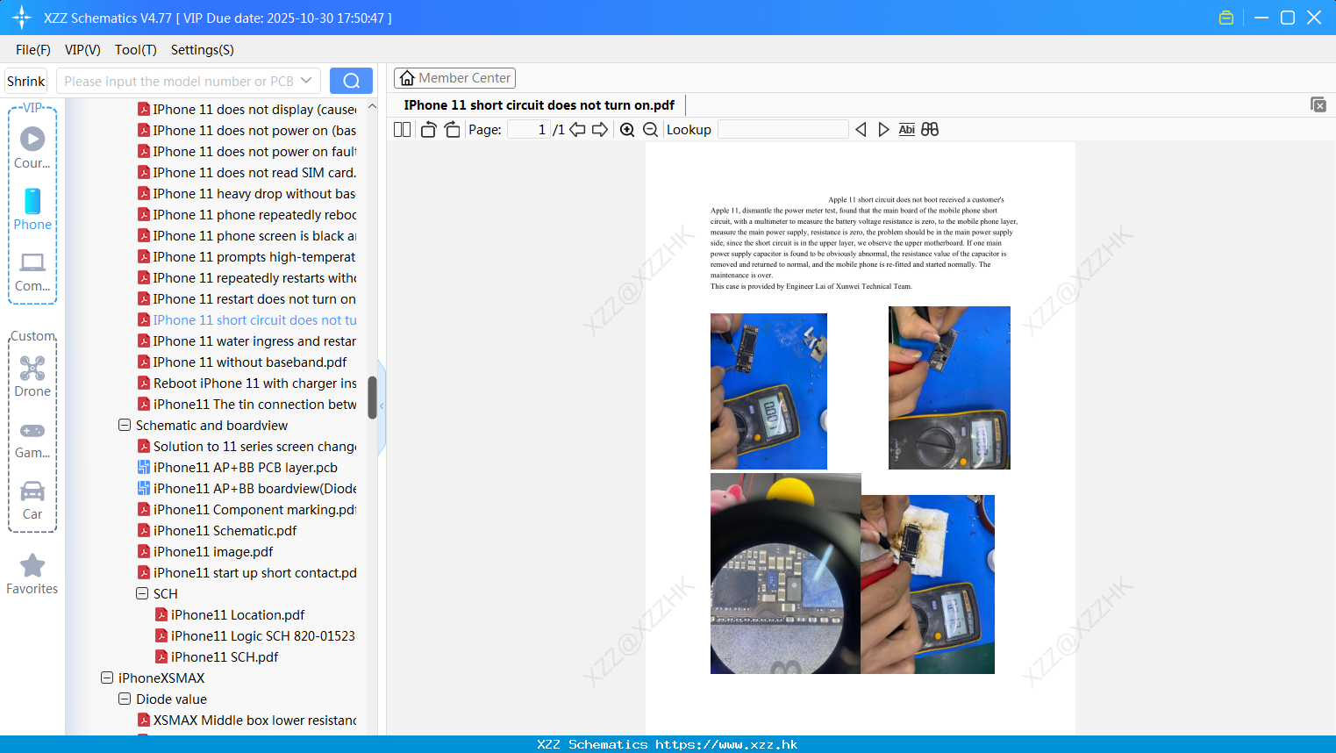This screenshot has width=1336, height=753.
Task: Close the document tab panel icon
Action: pos(1318,104)
